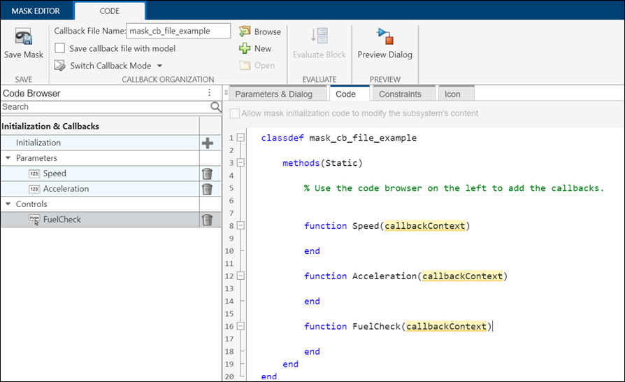Viewport: 625px width, 382px height.
Task: Delete the FuelCheck callback with trash icon
Action: tap(207, 220)
